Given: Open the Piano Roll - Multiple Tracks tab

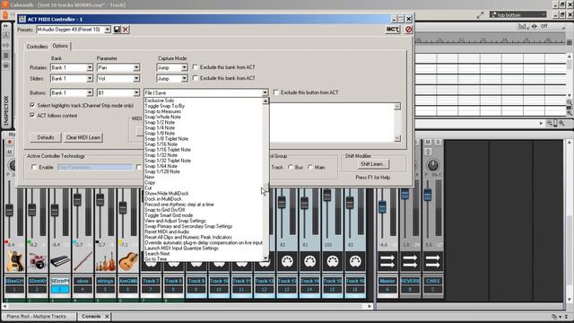Looking at the screenshot, I should coord(36,316).
